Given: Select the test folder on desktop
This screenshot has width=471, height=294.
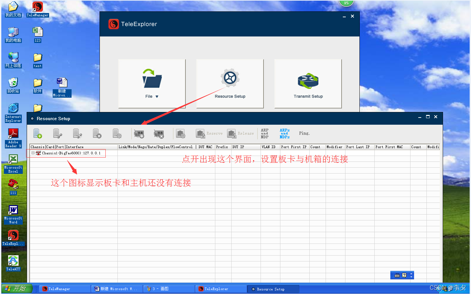Looking at the screenshot, I should tap(38, 60).
